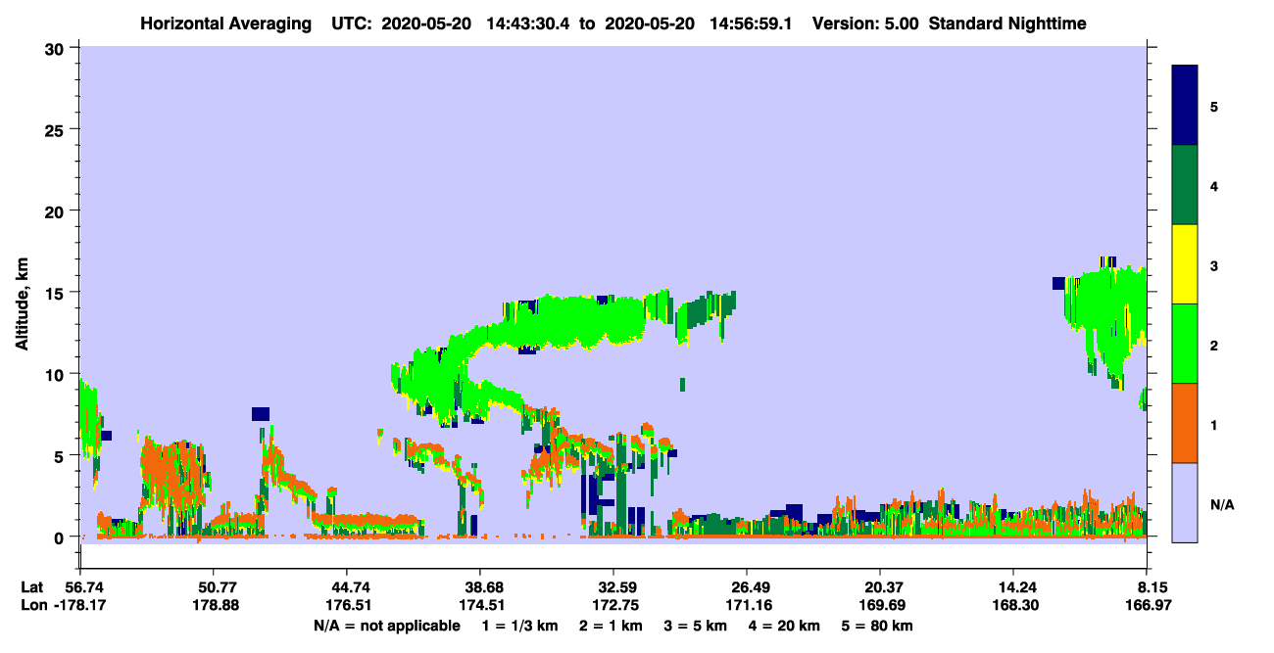
Task: Click the '1 = 1/3 km' legend text
Action: point(520,626)
